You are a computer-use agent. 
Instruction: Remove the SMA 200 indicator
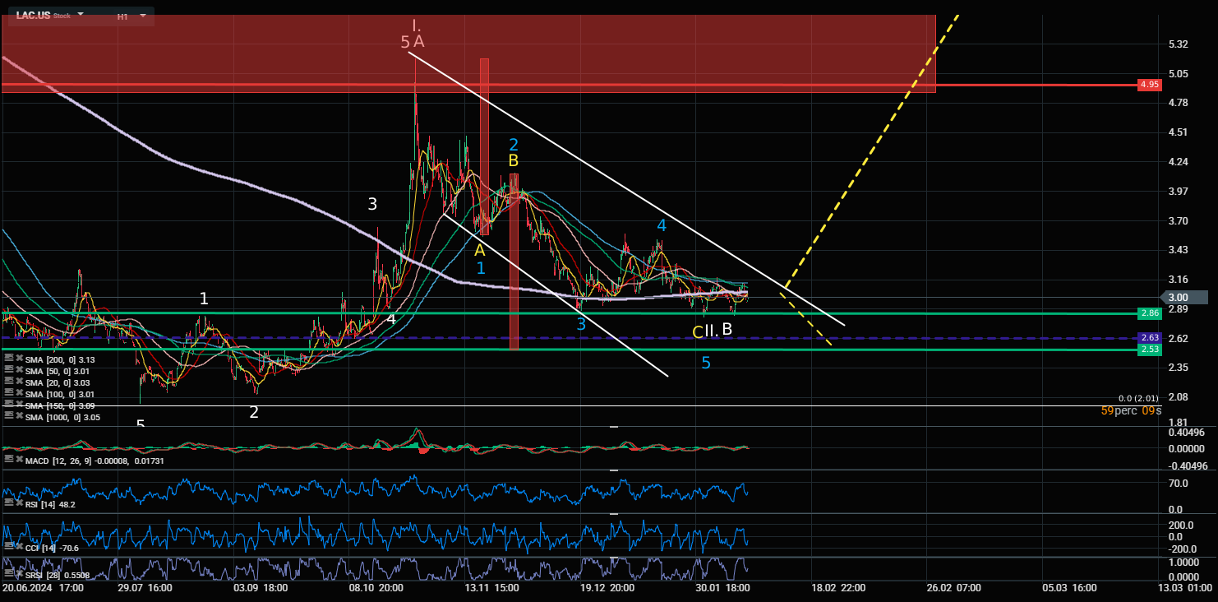[17, 359]
